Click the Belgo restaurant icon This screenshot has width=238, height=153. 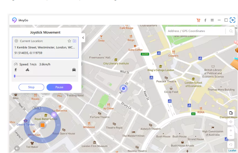point(131,36)
